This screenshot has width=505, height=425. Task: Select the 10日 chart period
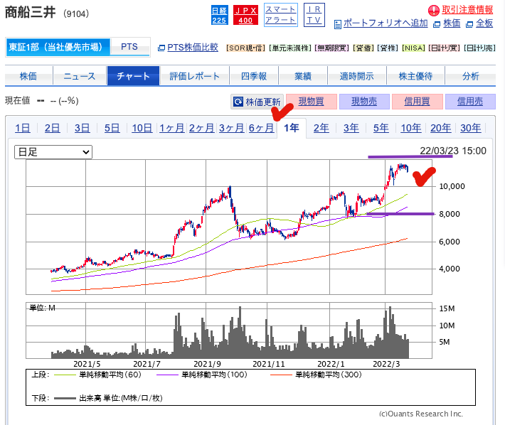pos(142,128)
